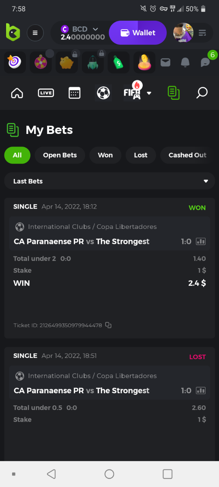Open the notifications bell
This screenshot has height=487, width=219.
coord(185,62)
